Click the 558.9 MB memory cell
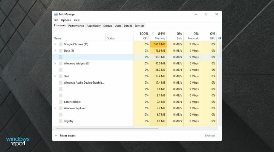The height and width of the screenshot is (152, 274). [158, 44]
